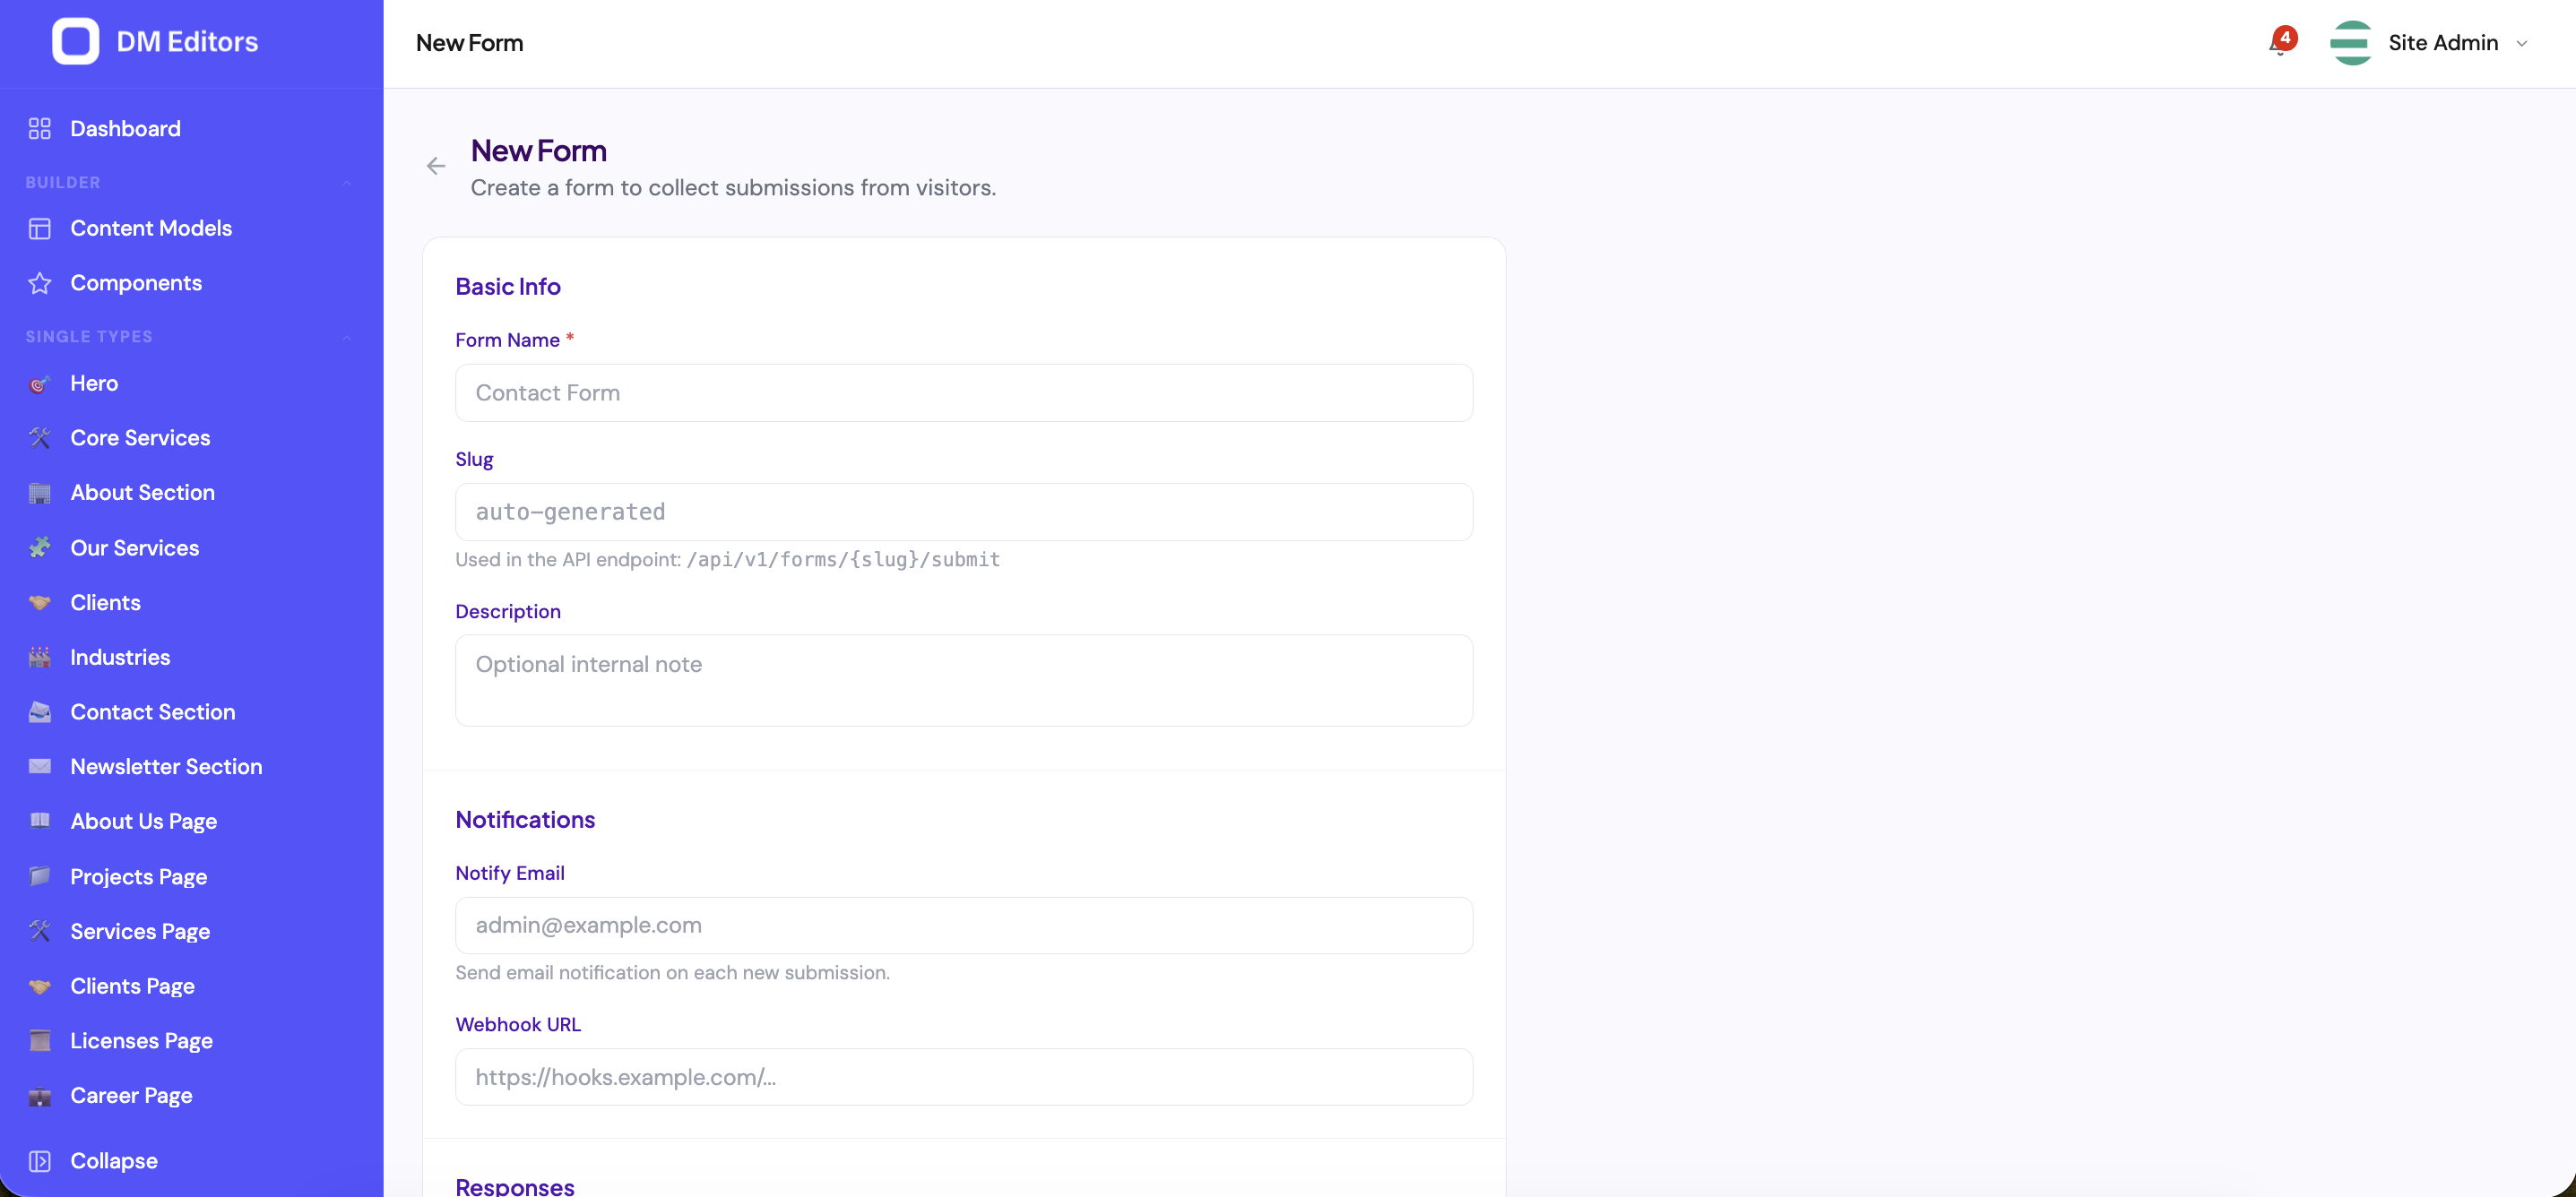Image resolution: width=2576 pixels, height=1197 pixels.
Task: Click DM Editors brand name
Action: pos(187,41)
